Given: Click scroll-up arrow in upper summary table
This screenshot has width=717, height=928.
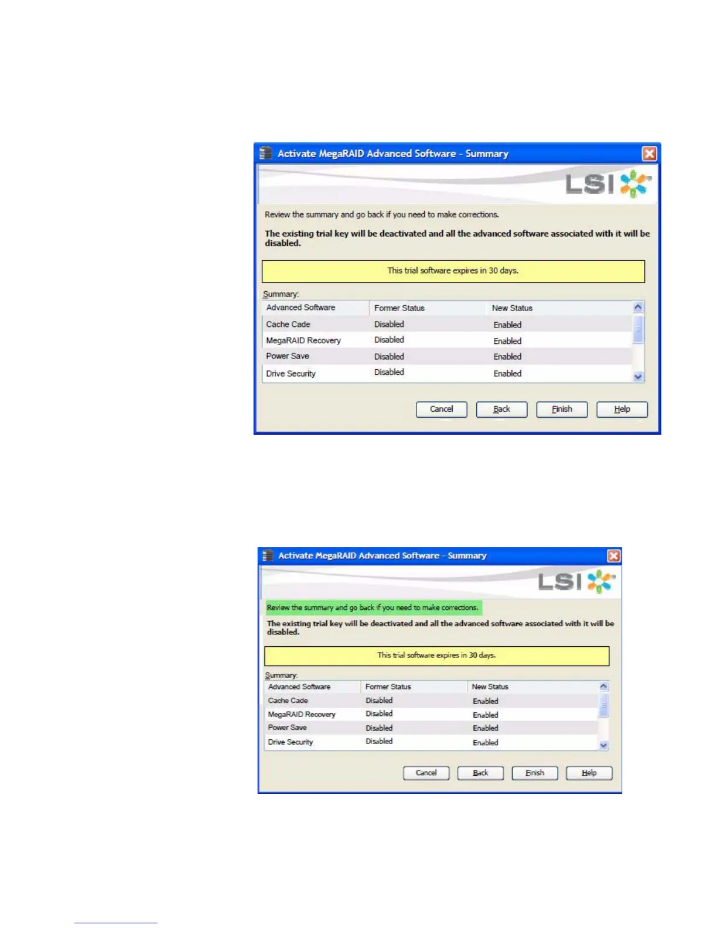Looking at the screenshot, I should coord(639,307).
